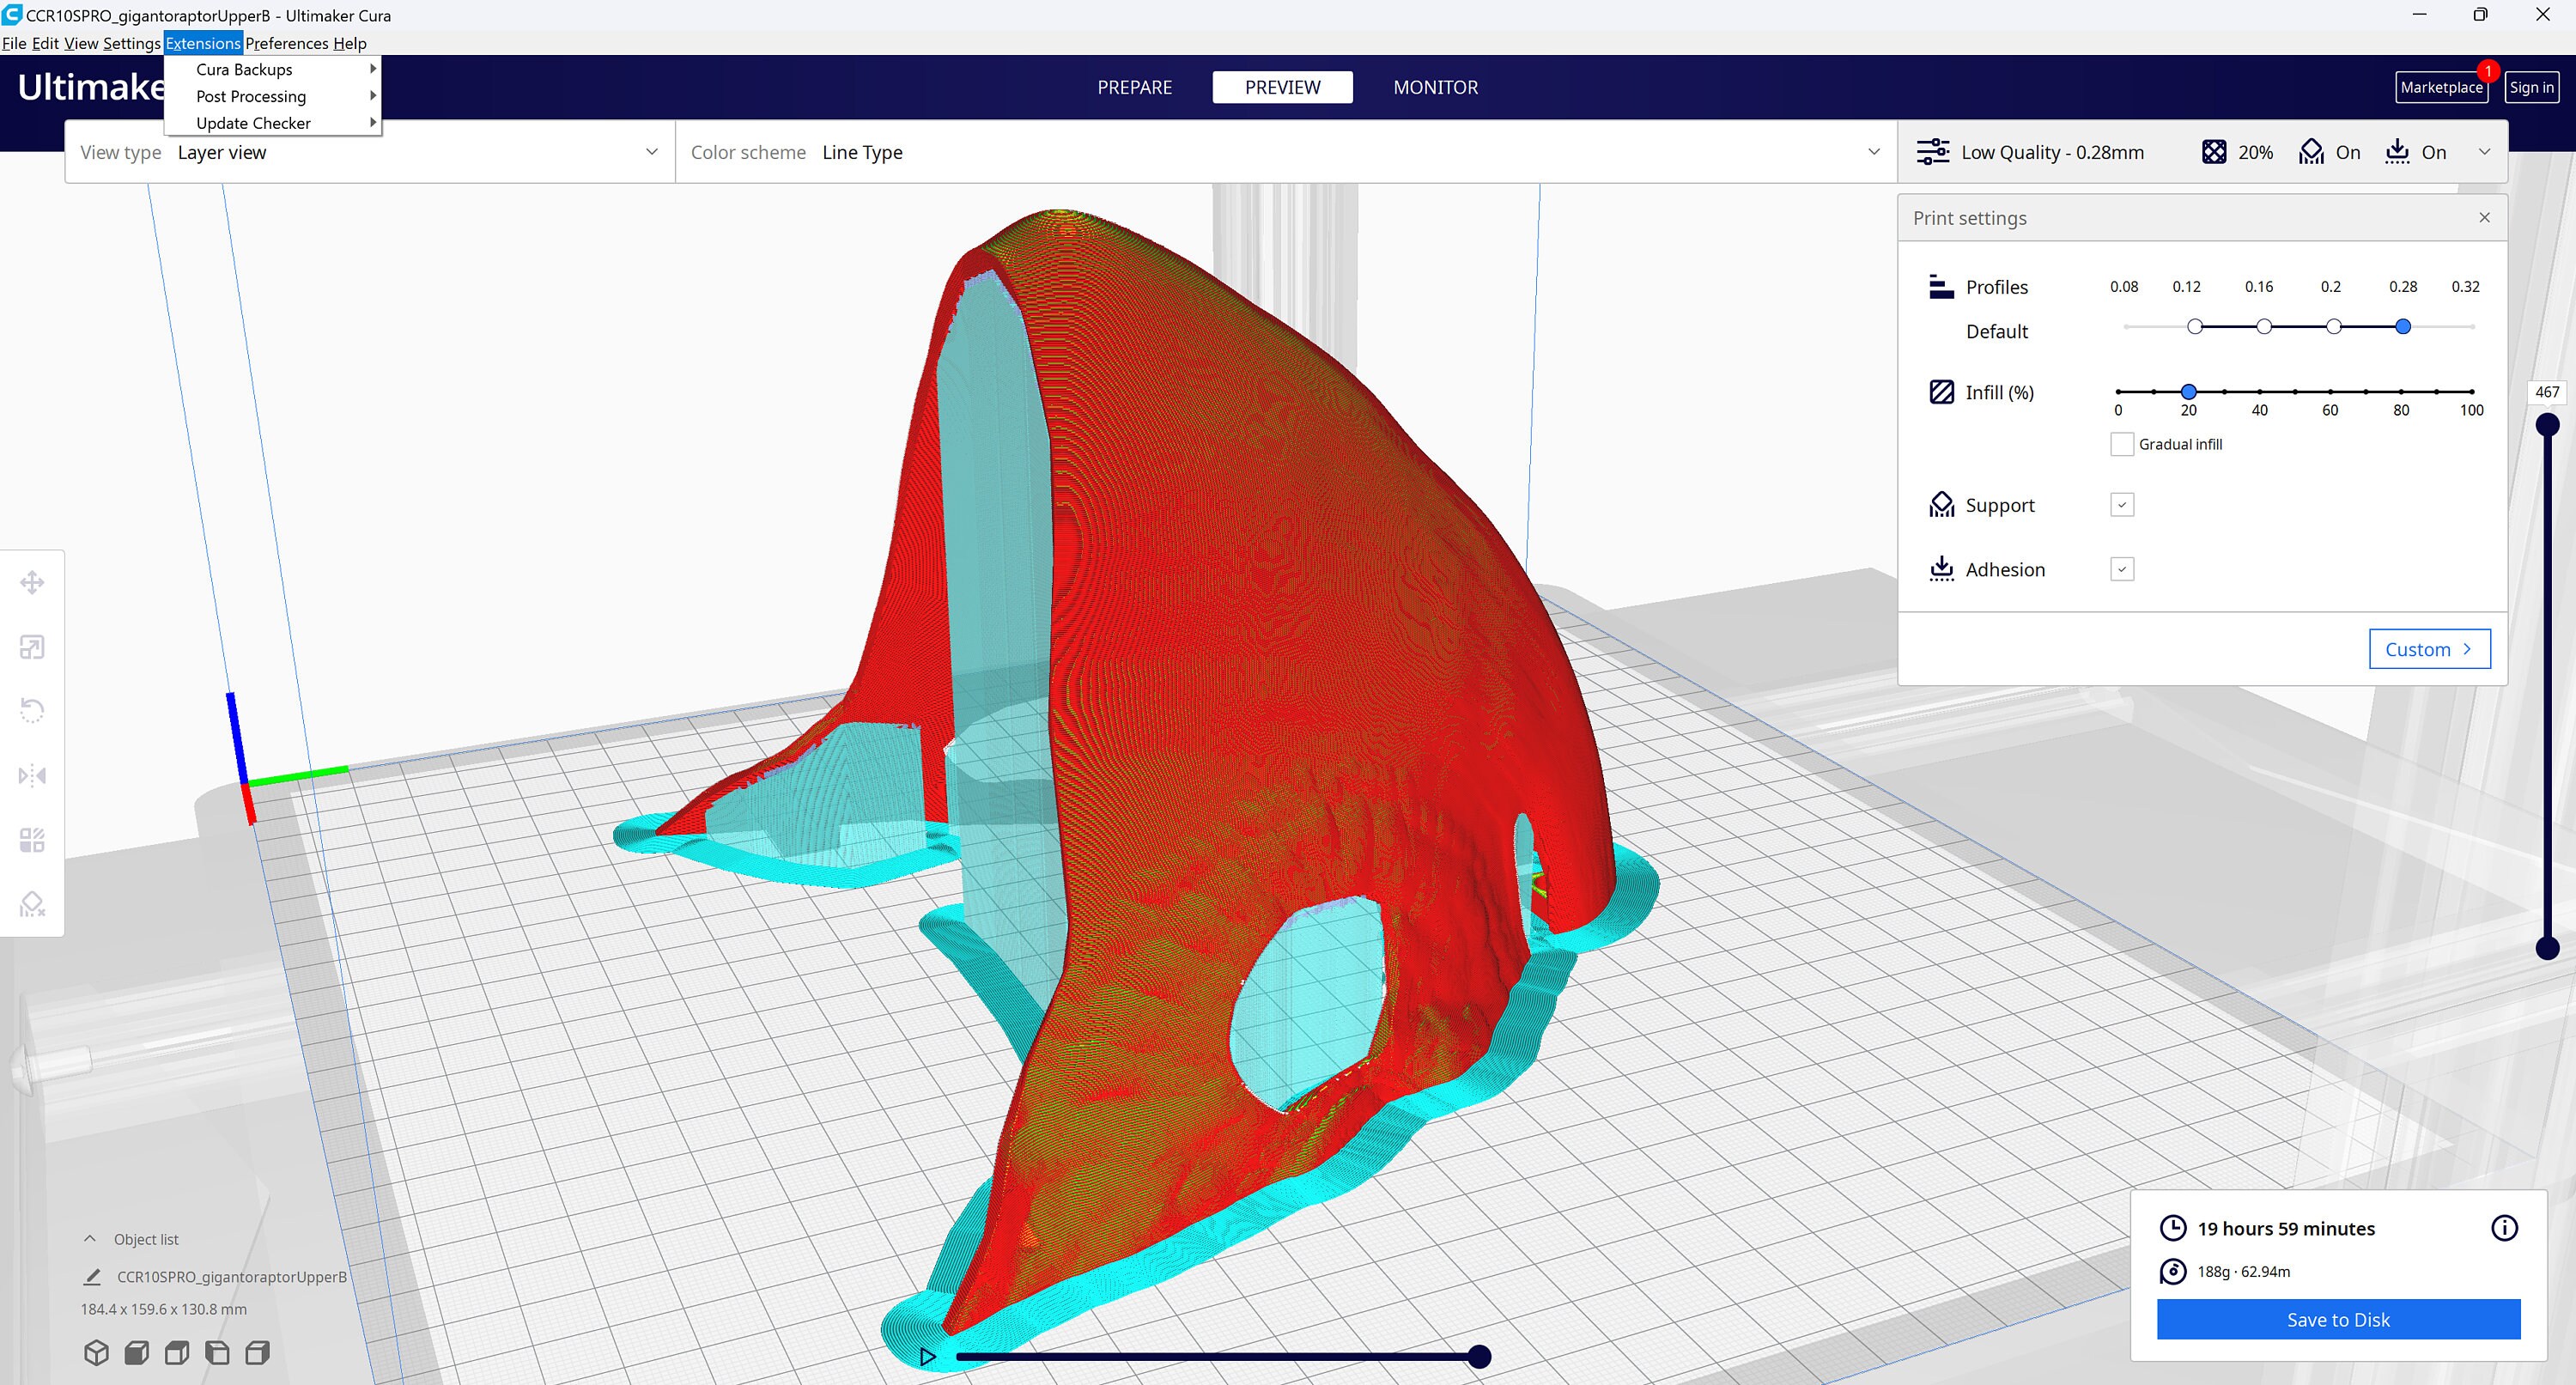Click the adhesion On icon in header
The width and height of the screenshot is (2576, 1385).
click(x=2397, y=152)
